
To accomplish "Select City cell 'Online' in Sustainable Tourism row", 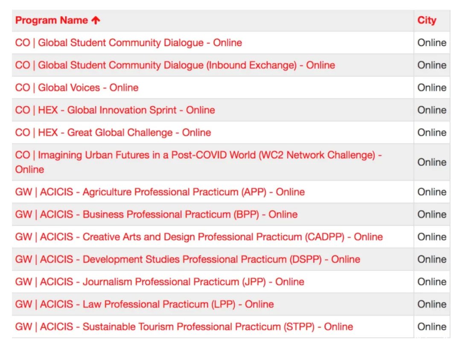I will click(432, 327).
